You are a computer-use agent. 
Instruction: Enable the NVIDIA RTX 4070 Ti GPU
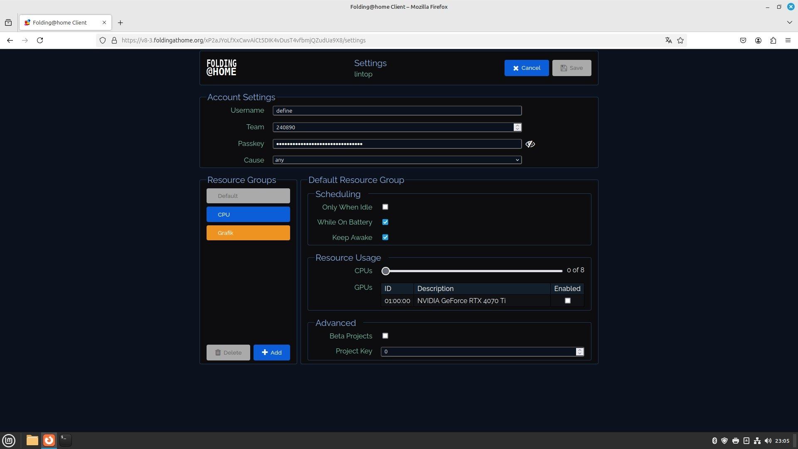click(567, 301)
